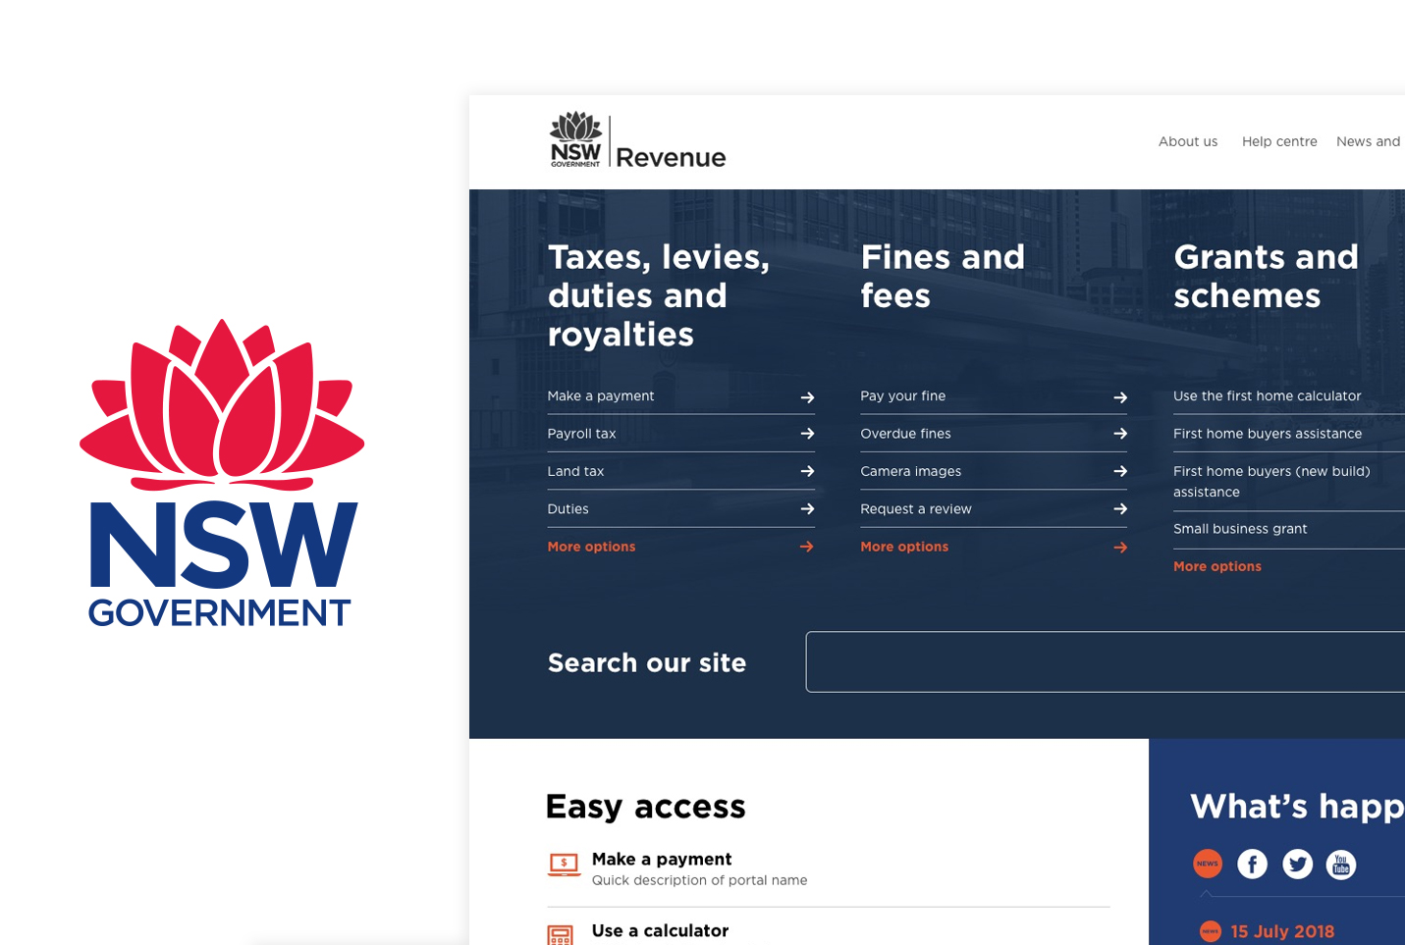The height and width of the screenshot is (945, 1405).
Task: Click the Camera images arrow icon
Action: coord(1120,471)
